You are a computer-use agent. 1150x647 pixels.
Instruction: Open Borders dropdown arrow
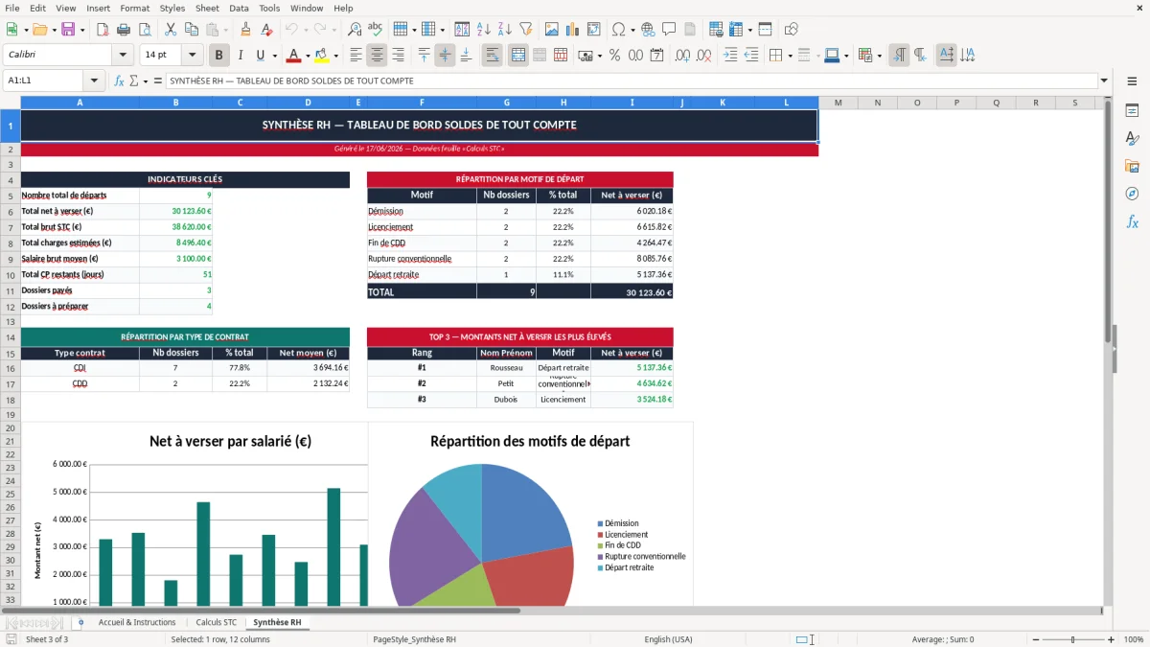pyautogui.click(x=791, y=56)
